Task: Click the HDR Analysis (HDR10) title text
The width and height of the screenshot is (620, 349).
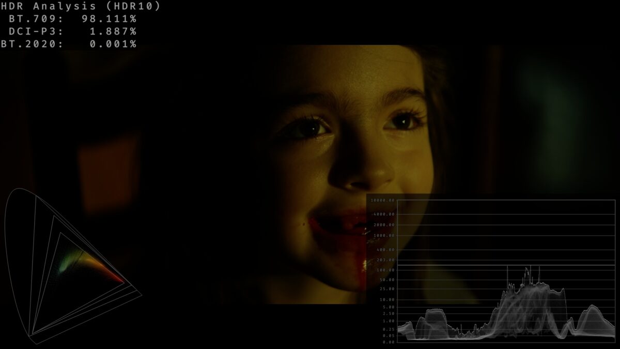Action: (x=81, y=7)
